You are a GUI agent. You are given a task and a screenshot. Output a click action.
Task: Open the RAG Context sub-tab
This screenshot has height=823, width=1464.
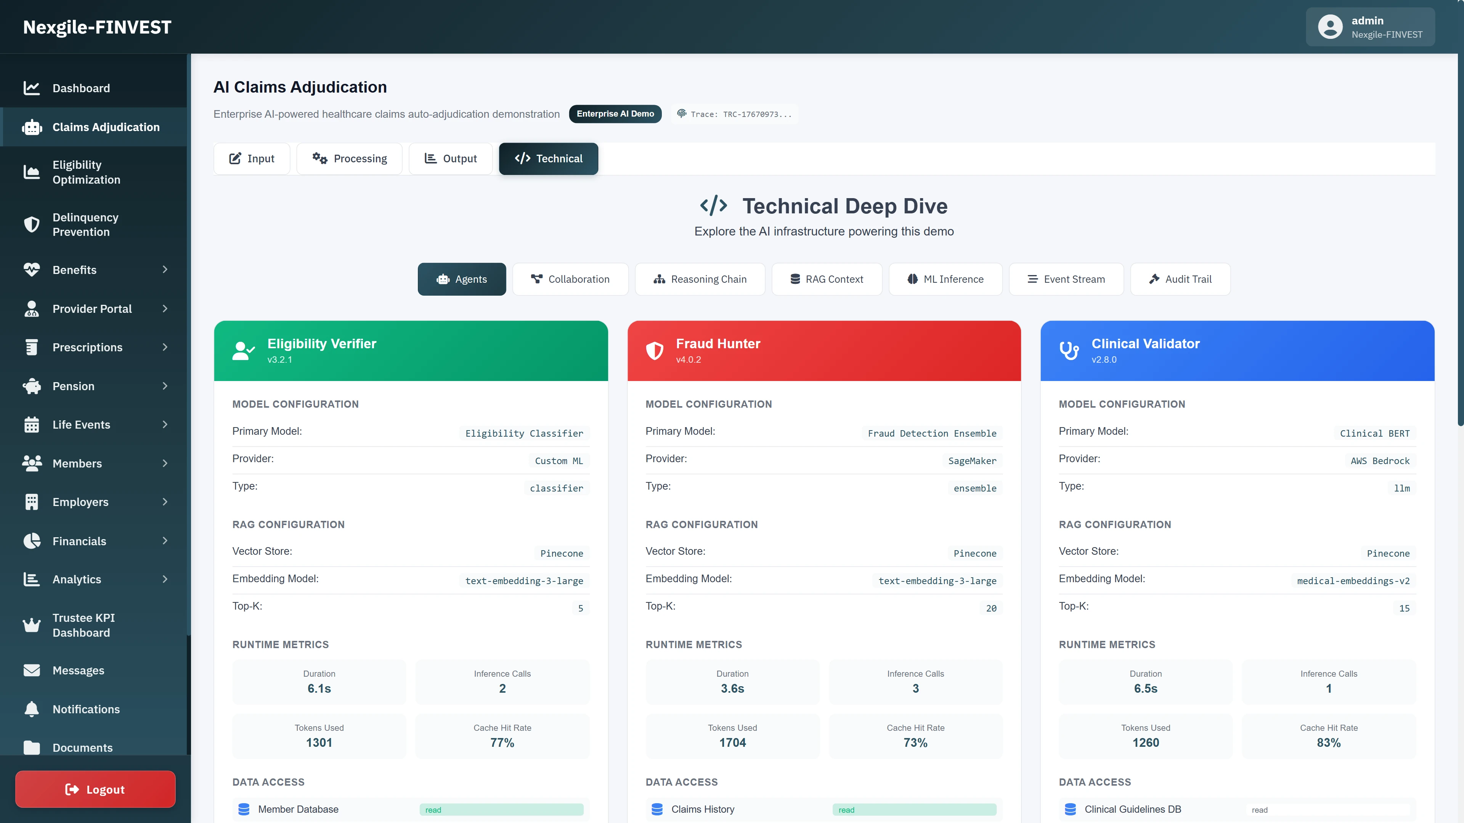827,279
